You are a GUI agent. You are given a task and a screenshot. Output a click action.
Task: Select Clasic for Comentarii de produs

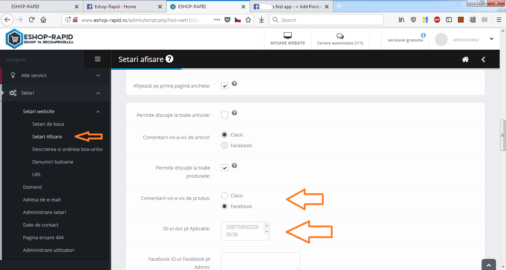(224, 195)
